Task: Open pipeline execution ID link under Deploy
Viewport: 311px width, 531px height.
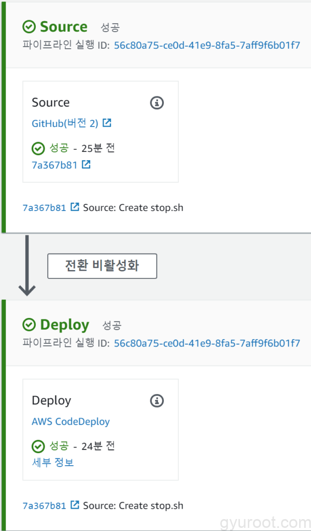Action: 207,343
